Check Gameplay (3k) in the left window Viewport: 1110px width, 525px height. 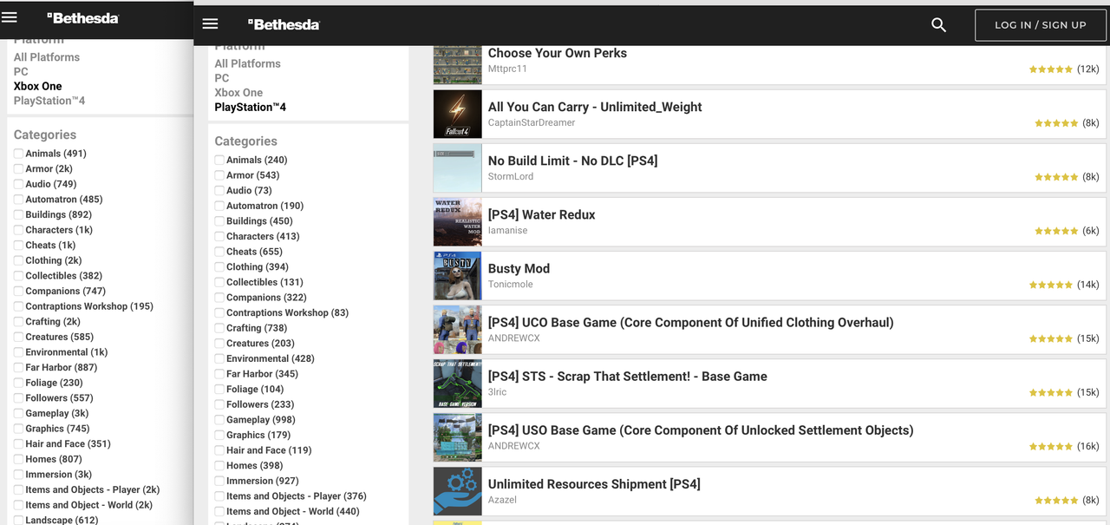[18, 414]
